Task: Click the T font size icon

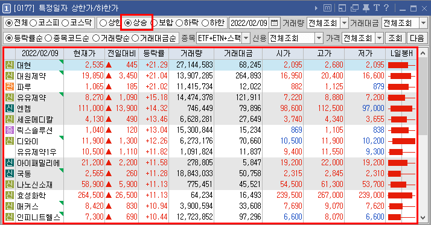Action: coord(376,8)
